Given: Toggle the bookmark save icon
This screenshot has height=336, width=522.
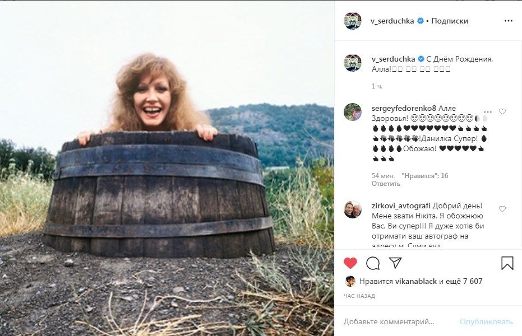Looking at the screenshot, I should point(507,263).
